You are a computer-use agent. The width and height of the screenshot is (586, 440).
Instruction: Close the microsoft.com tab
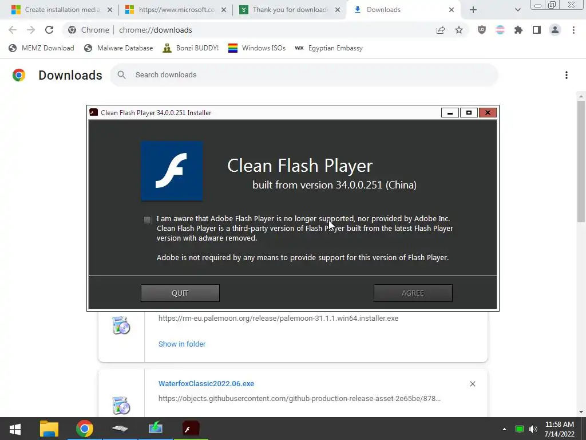coord(224,10)
